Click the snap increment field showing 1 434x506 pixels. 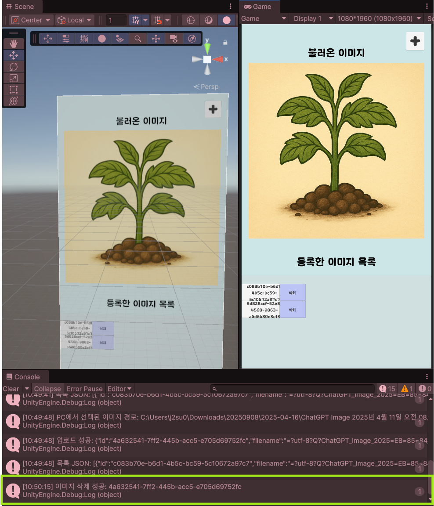pyautogui.click(x=116, y=20)
